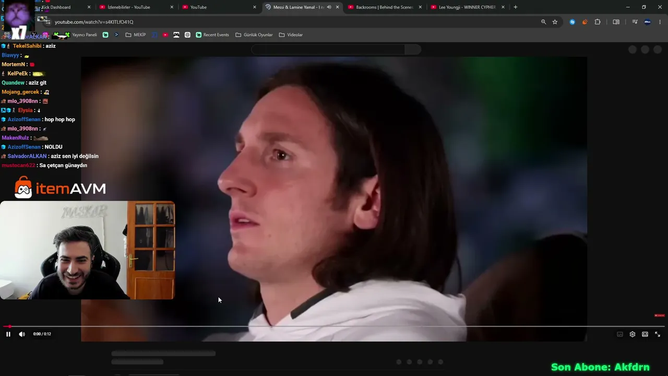Open the game-controller bookmark icon
The image size is (668, 376).
[x=176, y=35]
